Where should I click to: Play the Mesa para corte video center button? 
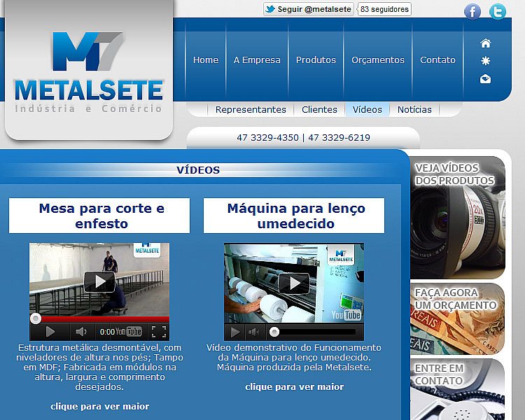pyautogui.click(x=99, y=281)
